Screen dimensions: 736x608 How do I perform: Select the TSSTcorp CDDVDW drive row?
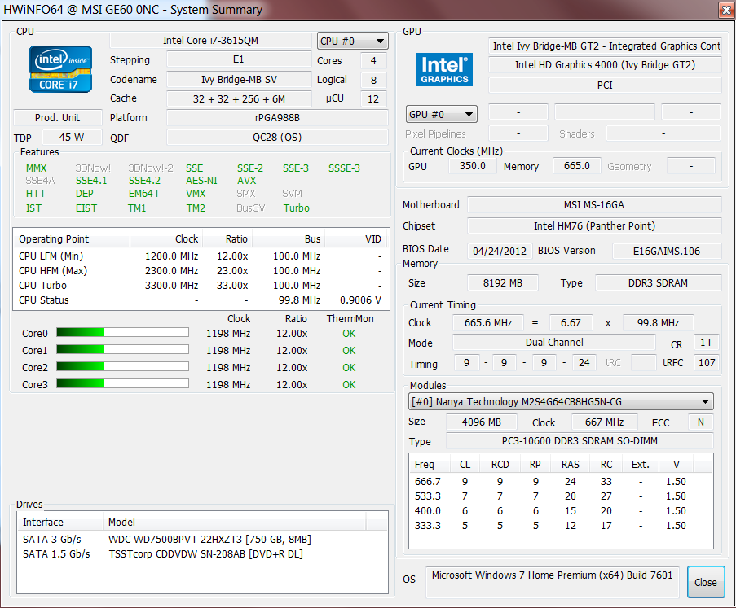tap(202, 553)
